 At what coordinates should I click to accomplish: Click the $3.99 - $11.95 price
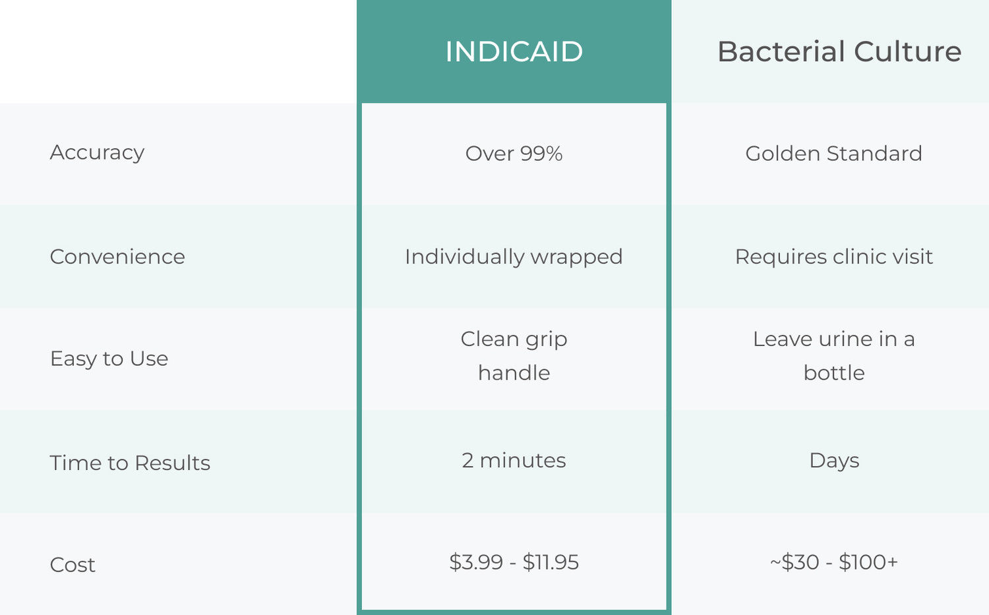514,562
